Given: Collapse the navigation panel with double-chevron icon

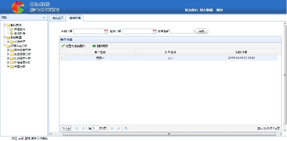Looking at the screenshot, I should point(44,17).
